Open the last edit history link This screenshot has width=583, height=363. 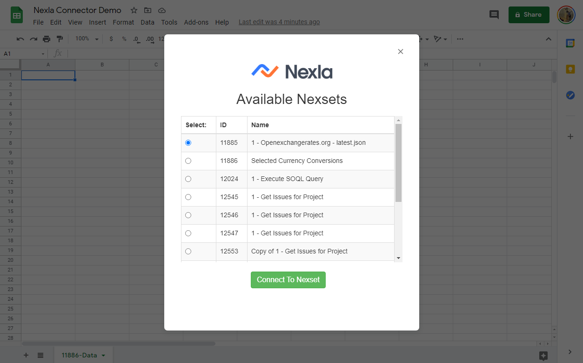point(279,22)
